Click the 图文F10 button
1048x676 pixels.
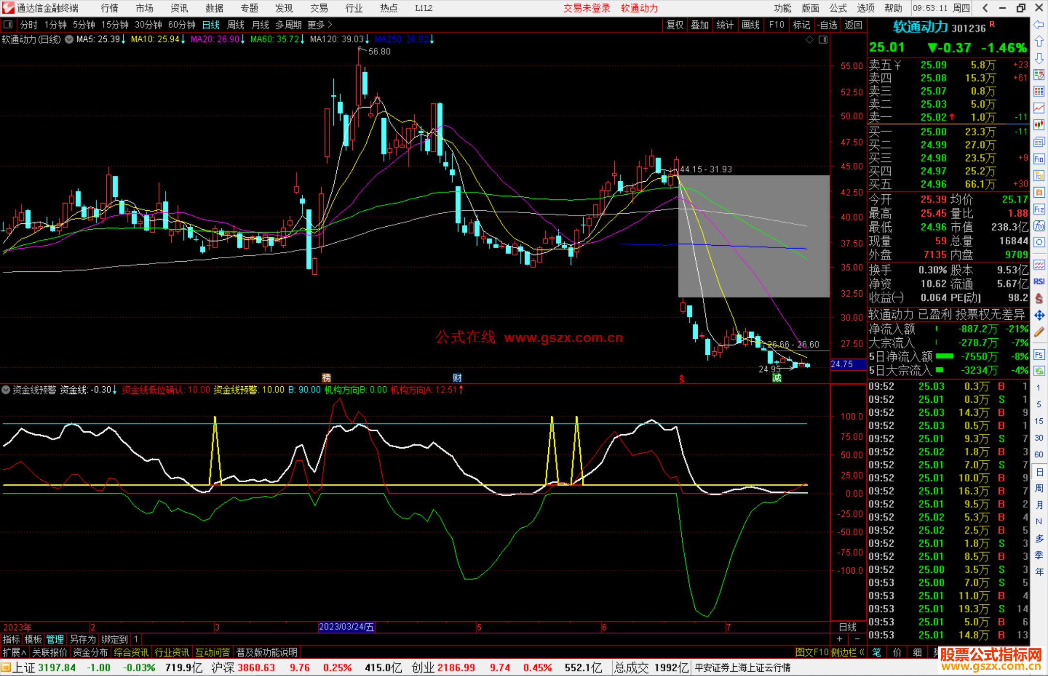click(812, 652)
